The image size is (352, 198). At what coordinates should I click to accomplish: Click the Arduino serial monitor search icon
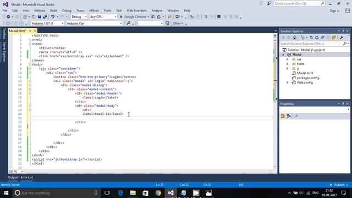pos(128,23)
